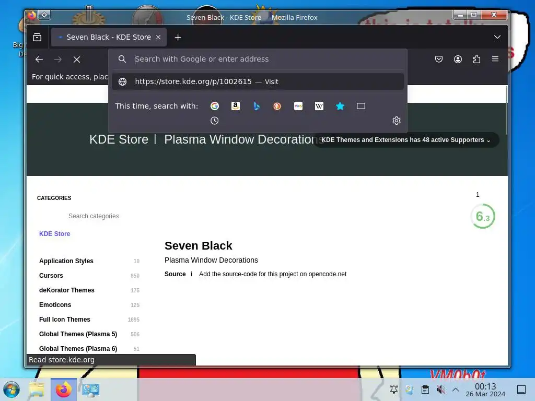535x401 pixels.
Task: Open window menu icon in title bar
Action: point(31,15)
